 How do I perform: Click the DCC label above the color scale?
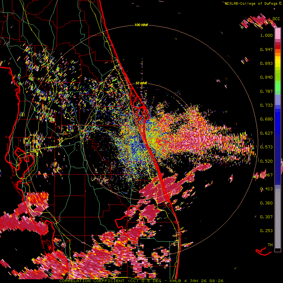coord(276,19)
